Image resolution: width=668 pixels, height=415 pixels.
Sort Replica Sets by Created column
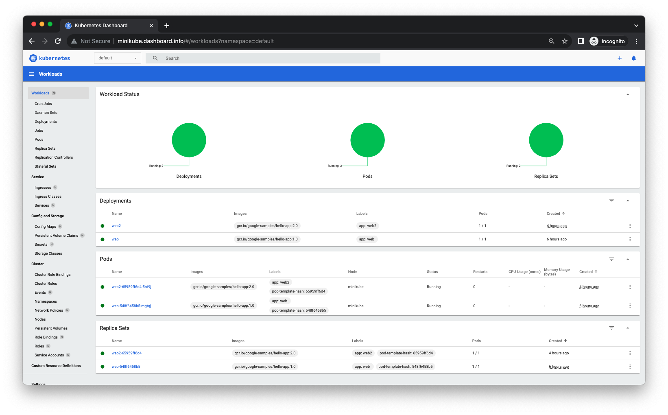click(x=558, y=341)
